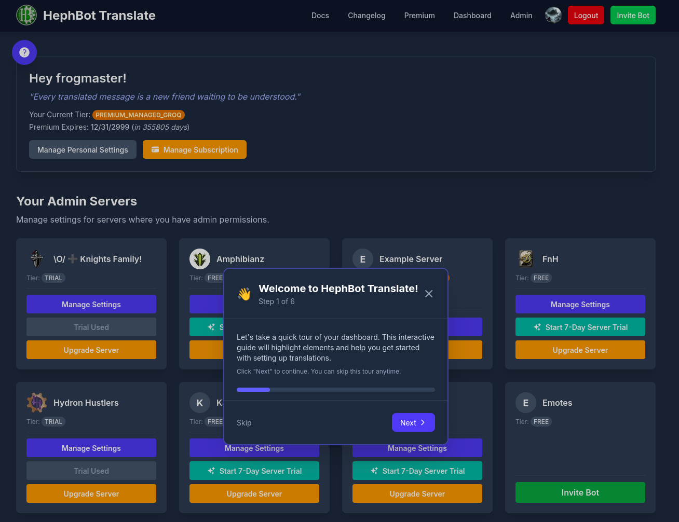Open Manage Personal Settings
Viewport: 679px width, 522px height.
tap(83, 150)
